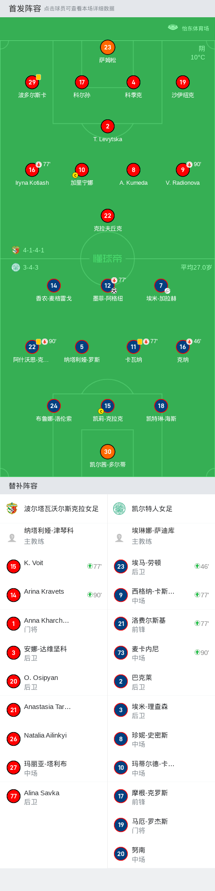Open 波尔塔瓦沃尔斯克拉女足 team crest

pos(12,508)
